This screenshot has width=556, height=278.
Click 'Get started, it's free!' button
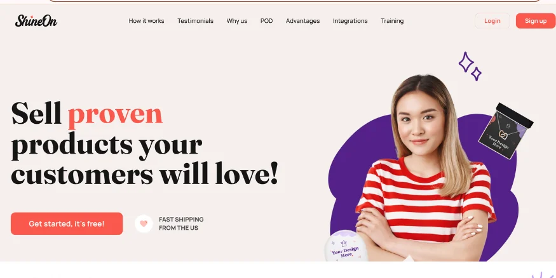(x=67, y=223)
